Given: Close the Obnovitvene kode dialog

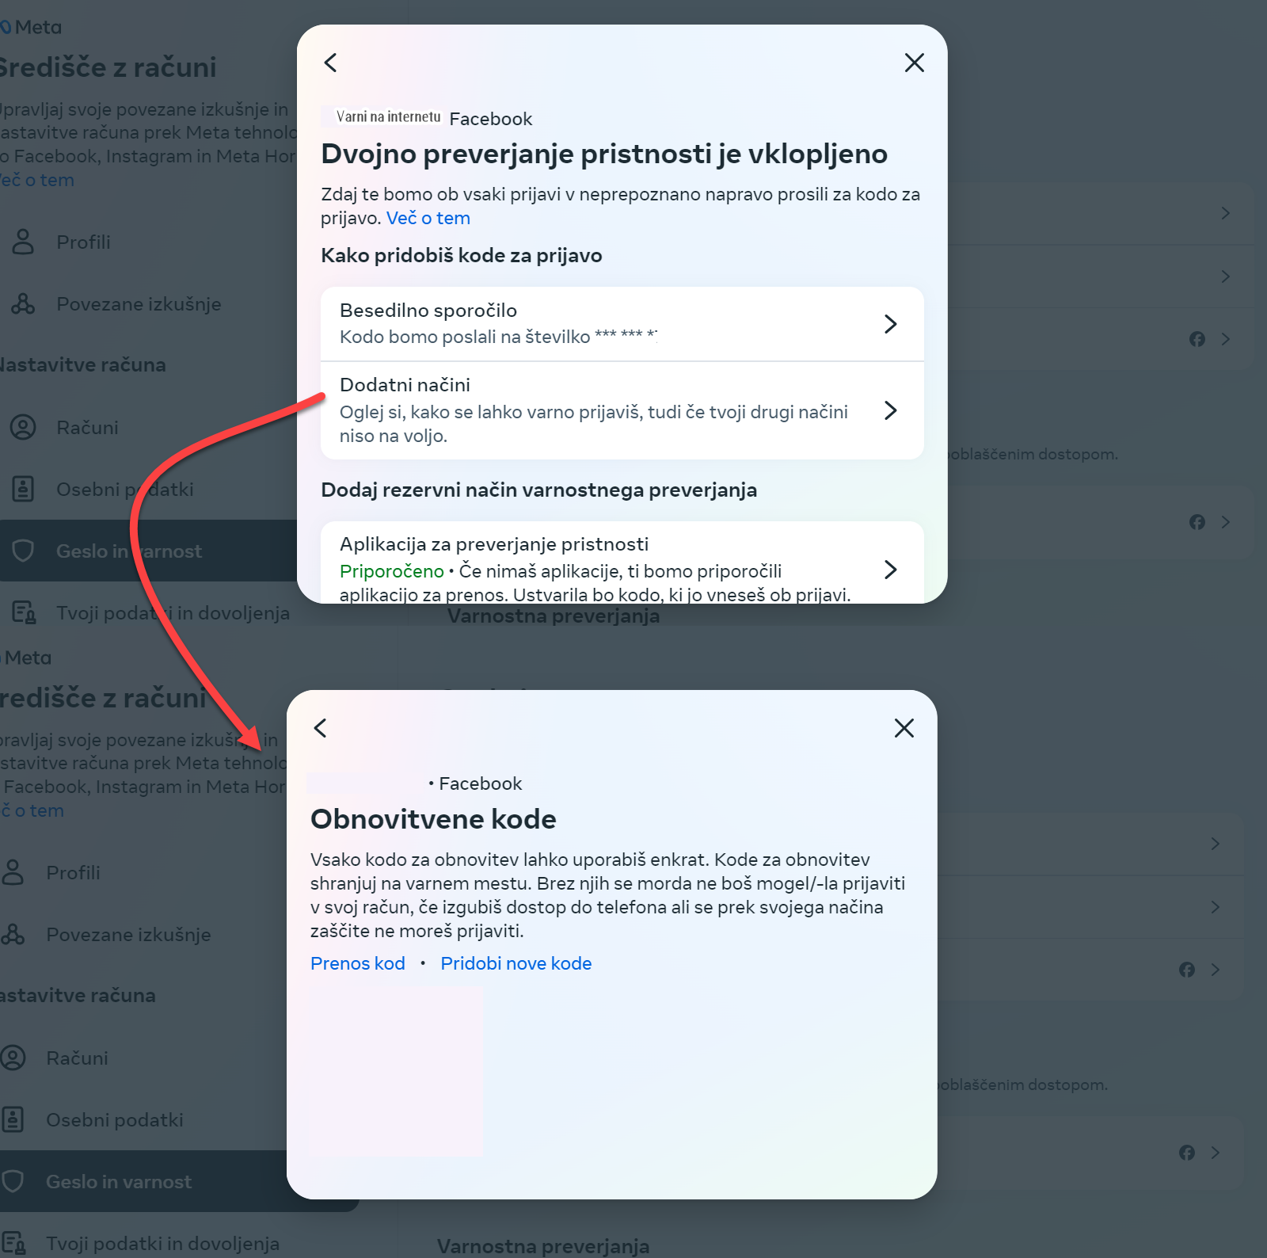Looking at the screenshot, I should pyautogui.click(x=904, y=728).
